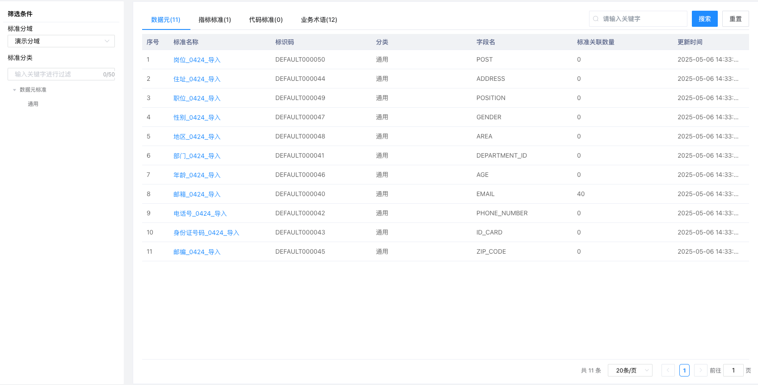This screenshot has width=758, height=385.
Task: Go to next page arrow in pagination
Action: [x=700, y=370]
